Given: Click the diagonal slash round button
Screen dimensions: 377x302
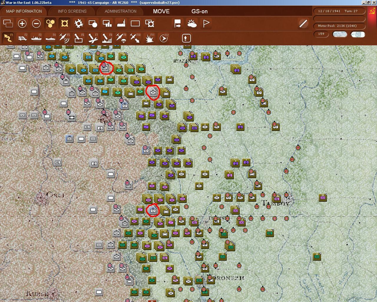Looking at the screenshot, I should pyautogui.click(x=303, y=23).
